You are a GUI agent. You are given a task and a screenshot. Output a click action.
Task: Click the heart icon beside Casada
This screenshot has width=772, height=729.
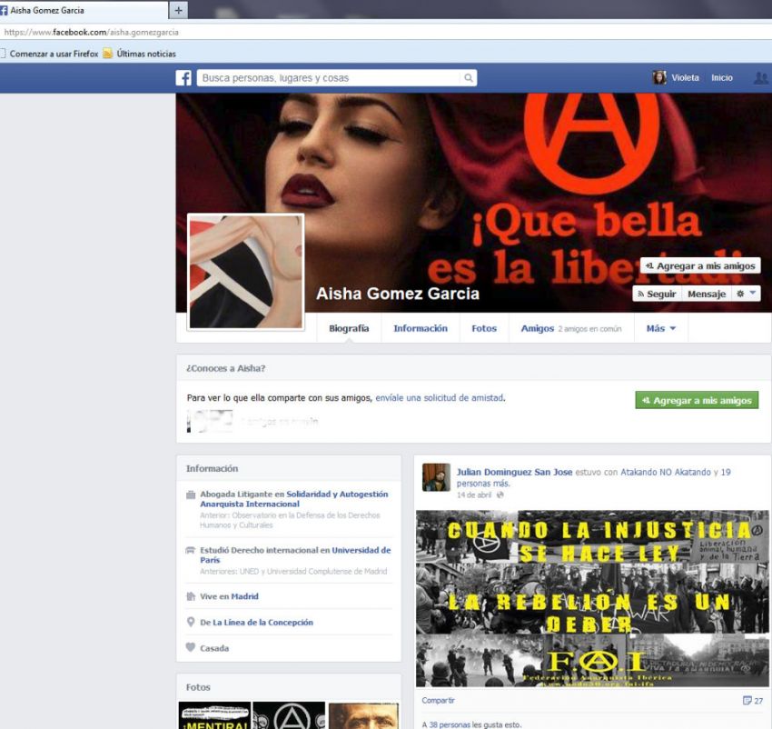(x=191, y=647)
